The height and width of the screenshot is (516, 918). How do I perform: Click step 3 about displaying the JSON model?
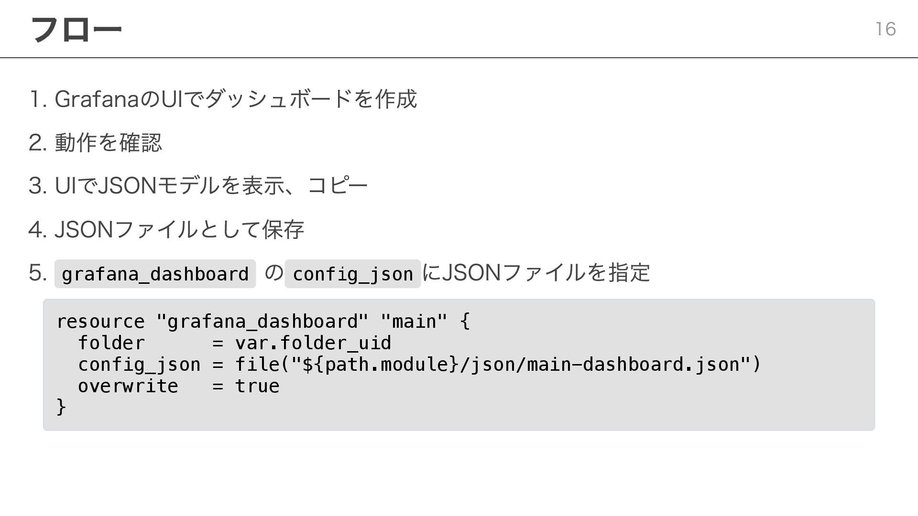click(211, 186)
